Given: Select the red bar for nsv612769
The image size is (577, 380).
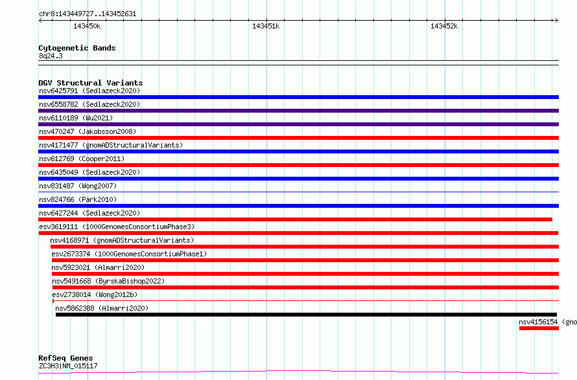Looking at the screenshot, I should 298,165.
